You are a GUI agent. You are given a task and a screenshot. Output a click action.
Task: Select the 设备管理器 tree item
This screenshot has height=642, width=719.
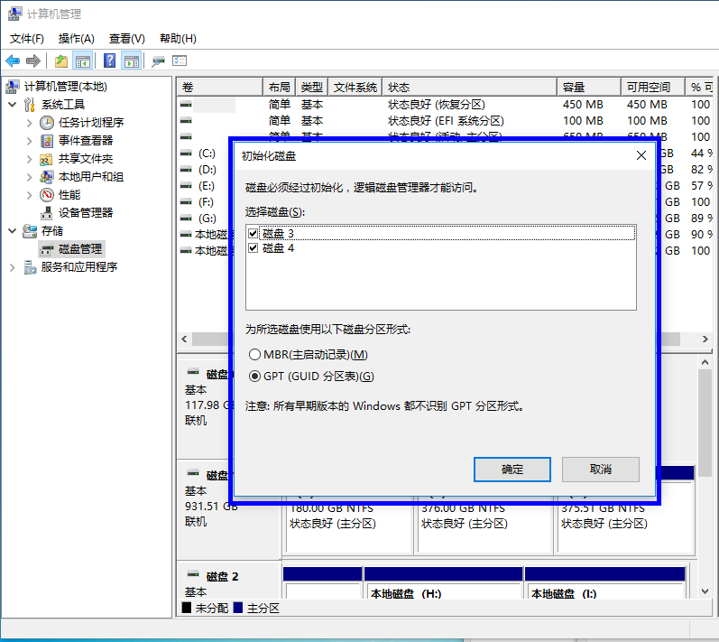[x=86, y=213]
